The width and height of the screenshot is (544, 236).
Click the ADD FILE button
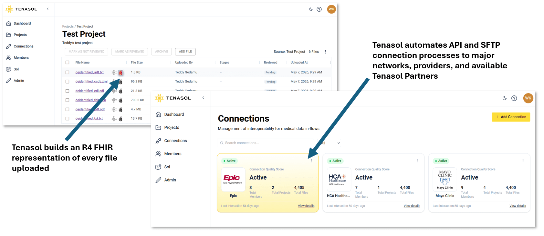(x=185, y=52)
